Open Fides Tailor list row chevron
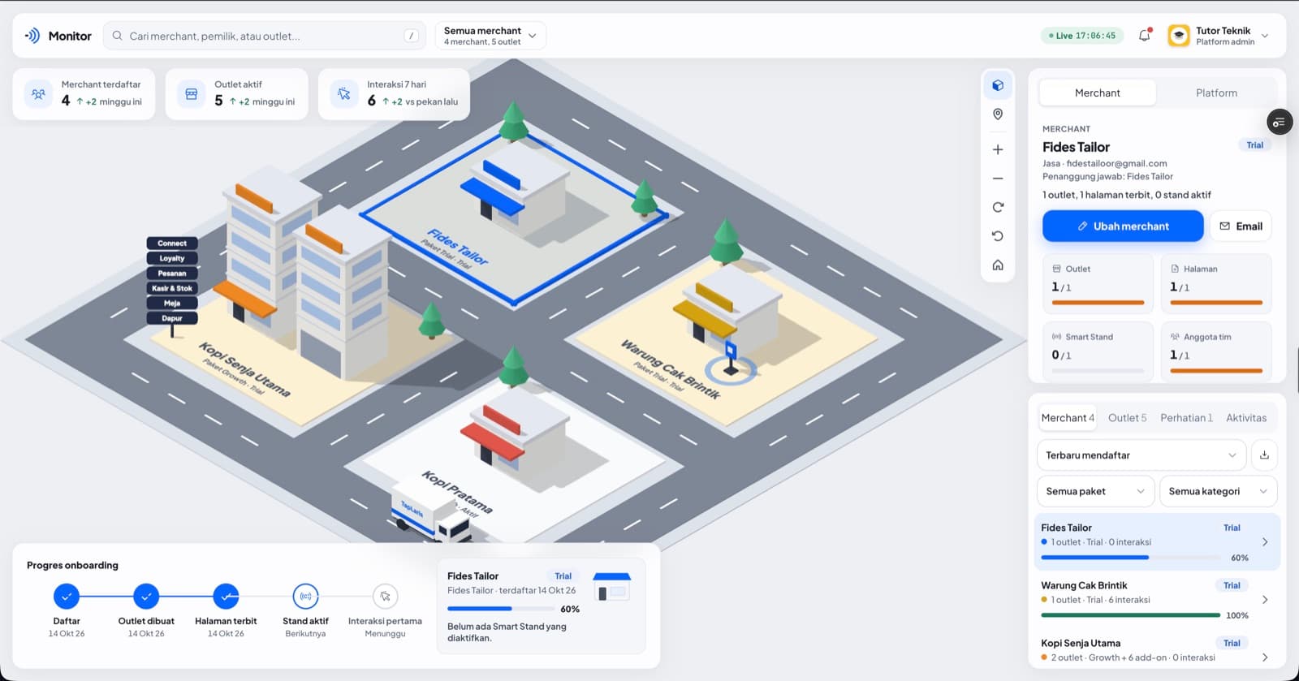 tap(1265, 542)
